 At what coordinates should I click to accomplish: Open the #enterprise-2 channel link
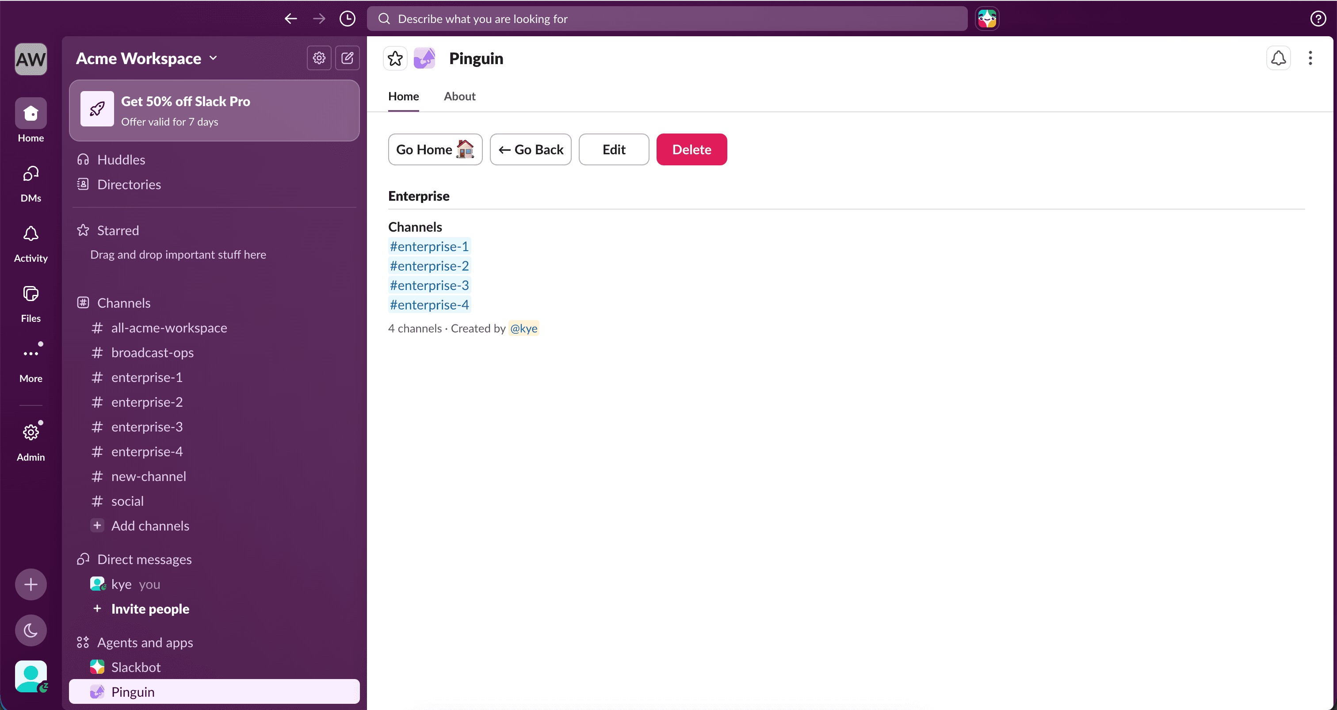[429, 266]
